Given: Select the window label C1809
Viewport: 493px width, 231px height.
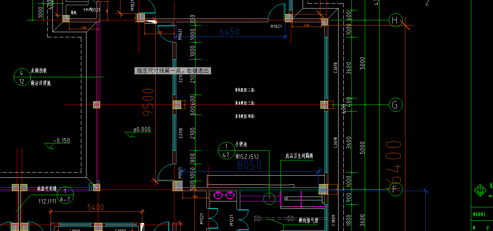Looking at the screenshot, I should (333, 220).
